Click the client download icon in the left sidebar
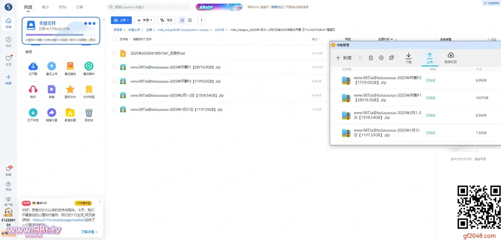The width and height of the screenshot is (501, 240). [8, 199]
